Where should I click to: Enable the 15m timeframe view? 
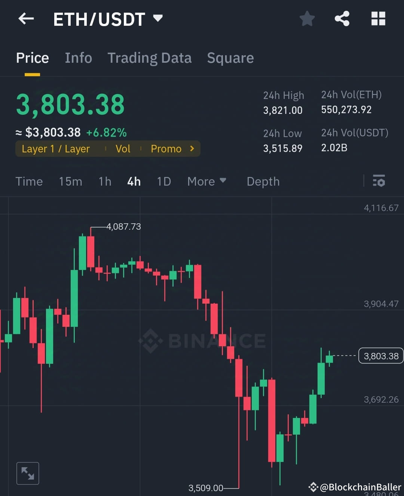click(x=70, y=181)
